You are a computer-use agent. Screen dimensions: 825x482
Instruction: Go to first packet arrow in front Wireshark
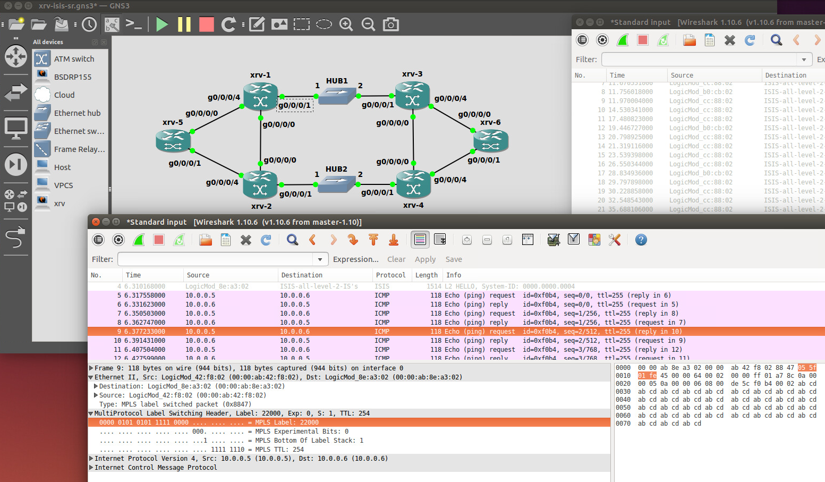point(373,240)
